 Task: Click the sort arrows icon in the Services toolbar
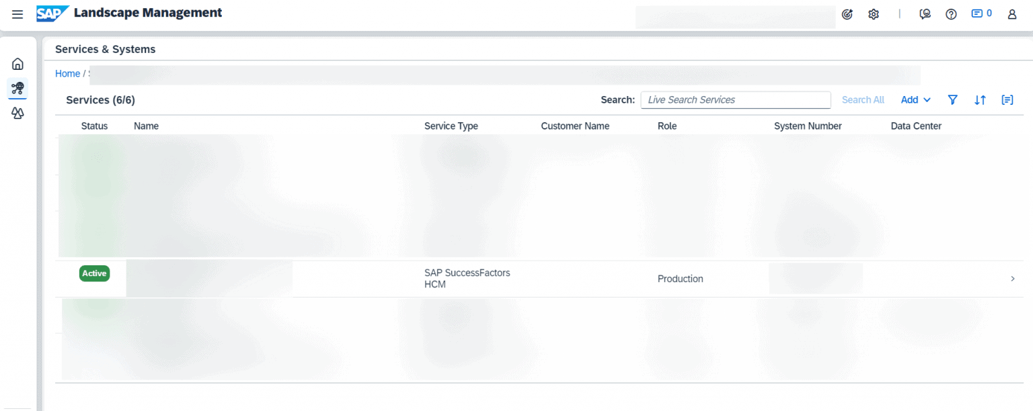980,99
